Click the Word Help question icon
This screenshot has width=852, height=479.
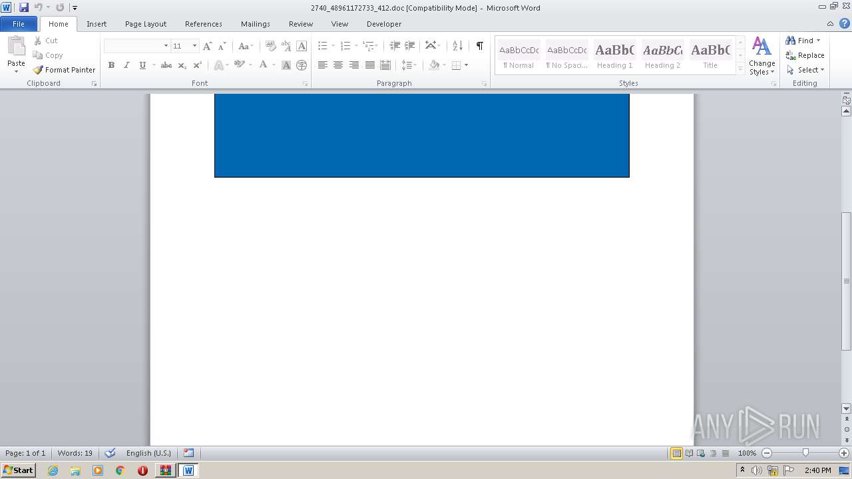[x=845, y=23]
